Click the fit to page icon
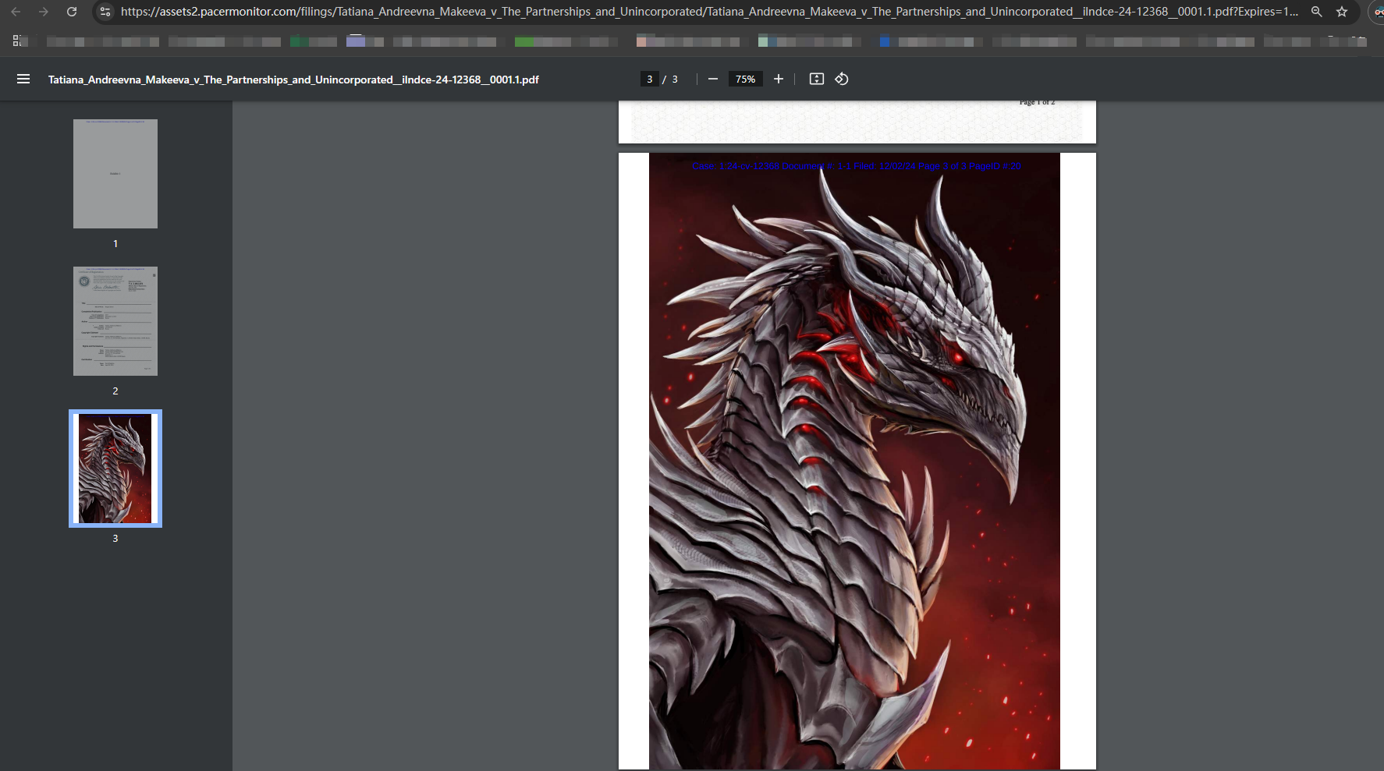Screen dimensions: 1384x771 [816, 79]
